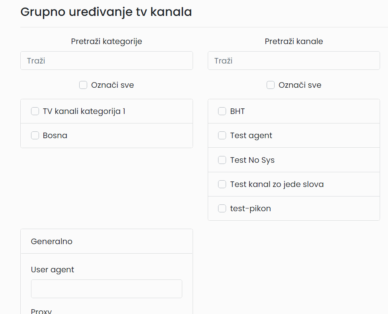This screenshot has height=314, width=388.
Task: Check the Test No Sys checkbox
Action: coord(222,160)
